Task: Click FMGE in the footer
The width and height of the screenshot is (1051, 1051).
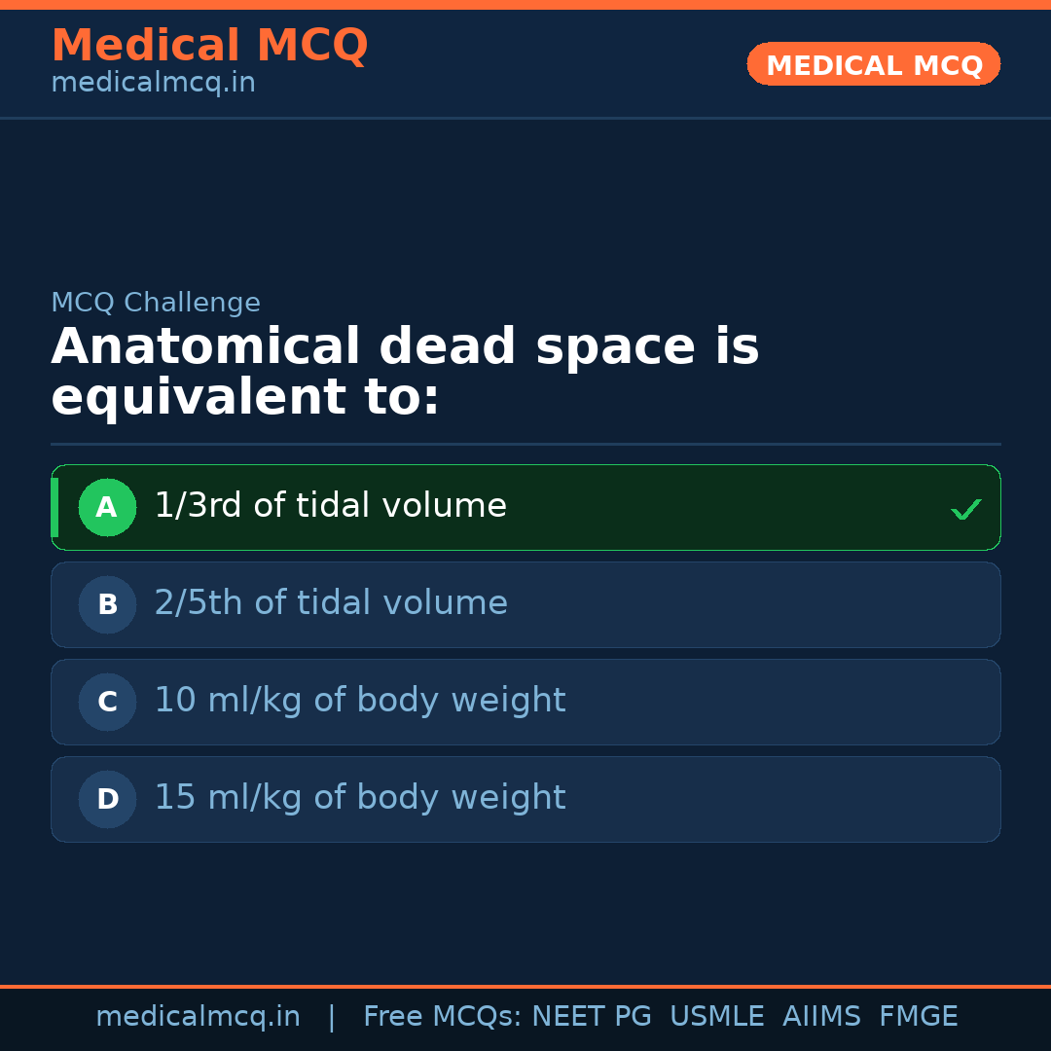Action: pyautogui.click(x=918, y=1017)
